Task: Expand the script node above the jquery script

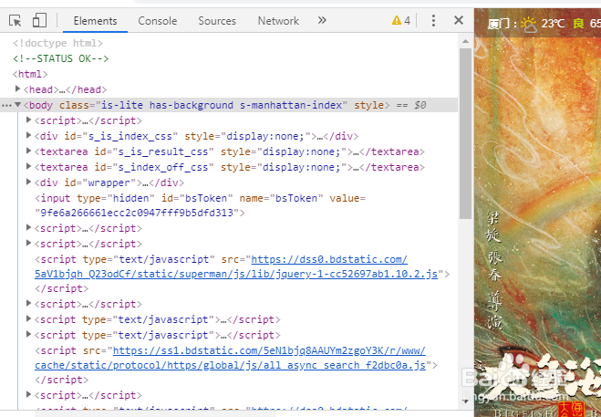Action: [28, 244]
